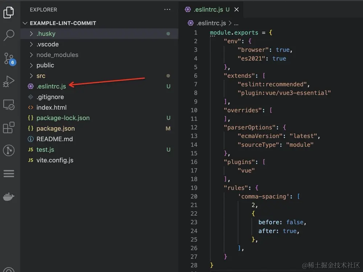This screenshot has width=363, height=272.
Task: Click "before: false" line in code
Action: [x=282, y=222]
